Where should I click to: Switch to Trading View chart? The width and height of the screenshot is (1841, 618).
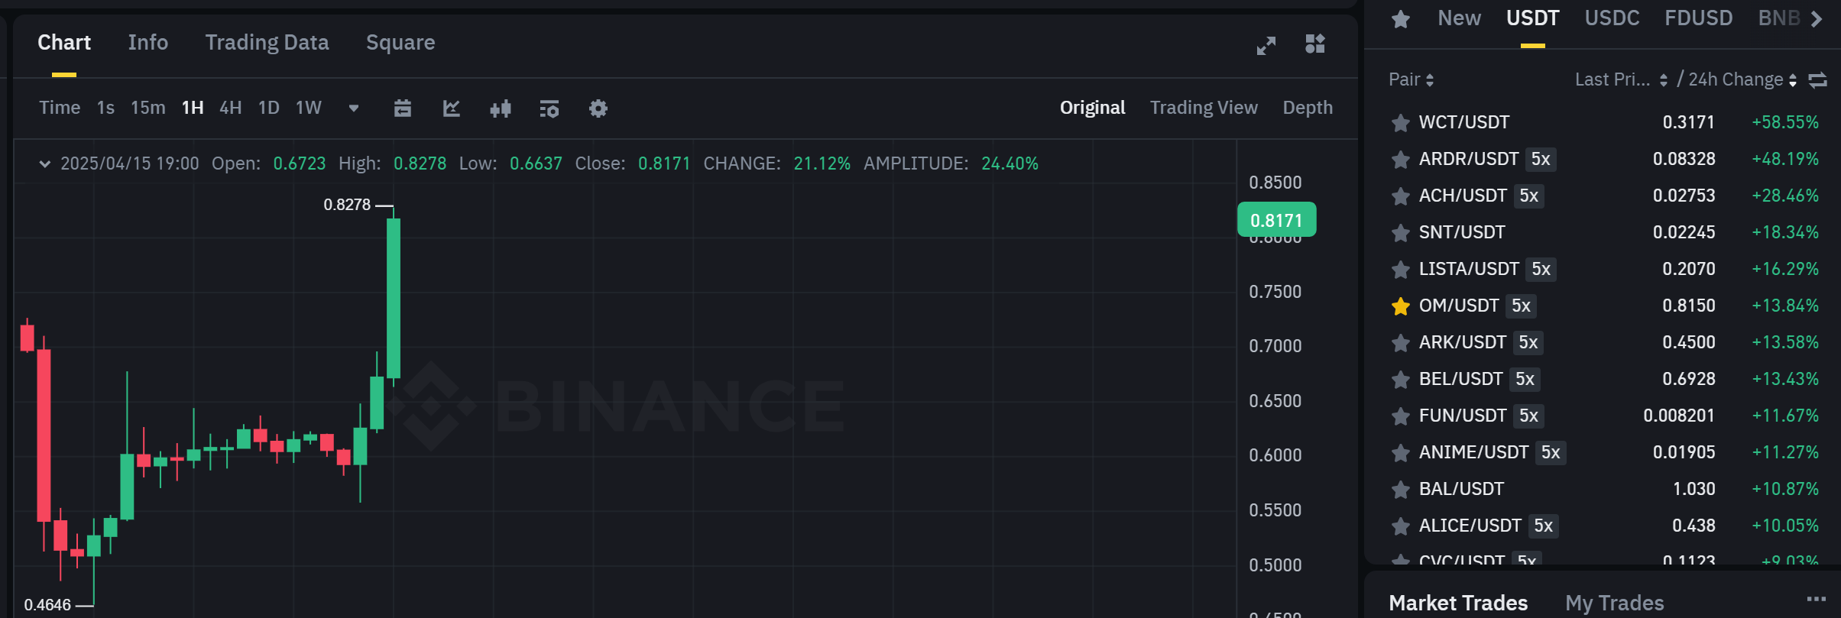pos(1204,108)
